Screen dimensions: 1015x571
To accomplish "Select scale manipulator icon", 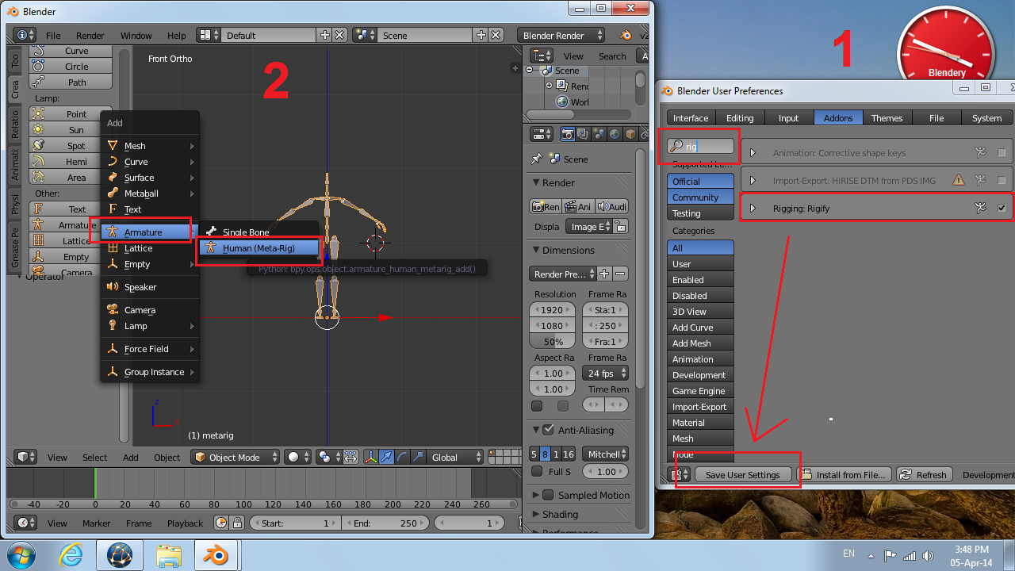I will pyautogui.click(x=416, y=457).
